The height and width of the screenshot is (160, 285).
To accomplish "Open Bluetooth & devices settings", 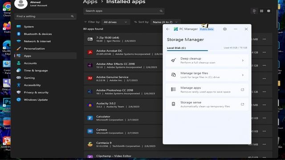I will pyautogui.click(x=45, y=34).
